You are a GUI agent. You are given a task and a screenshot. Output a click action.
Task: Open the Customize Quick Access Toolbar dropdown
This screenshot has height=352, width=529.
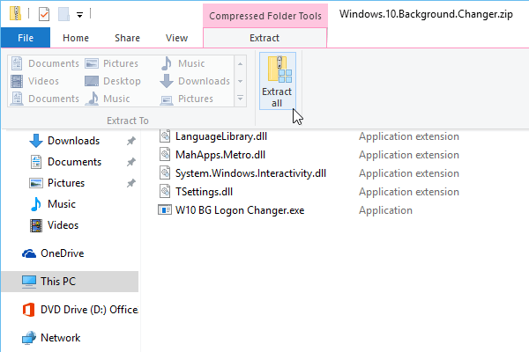tap(79, 15)
